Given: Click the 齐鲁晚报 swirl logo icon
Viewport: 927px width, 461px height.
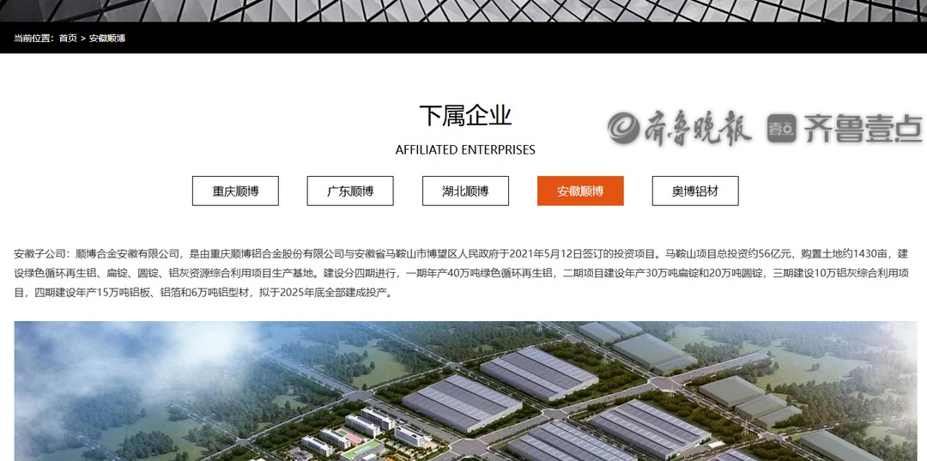Looking at the screenshot, I should tap(624, 128).
